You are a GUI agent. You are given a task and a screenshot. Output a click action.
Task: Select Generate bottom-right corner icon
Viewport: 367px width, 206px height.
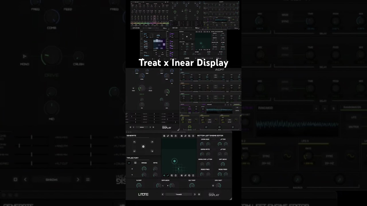pyautogui.click(x=152, y=151)
